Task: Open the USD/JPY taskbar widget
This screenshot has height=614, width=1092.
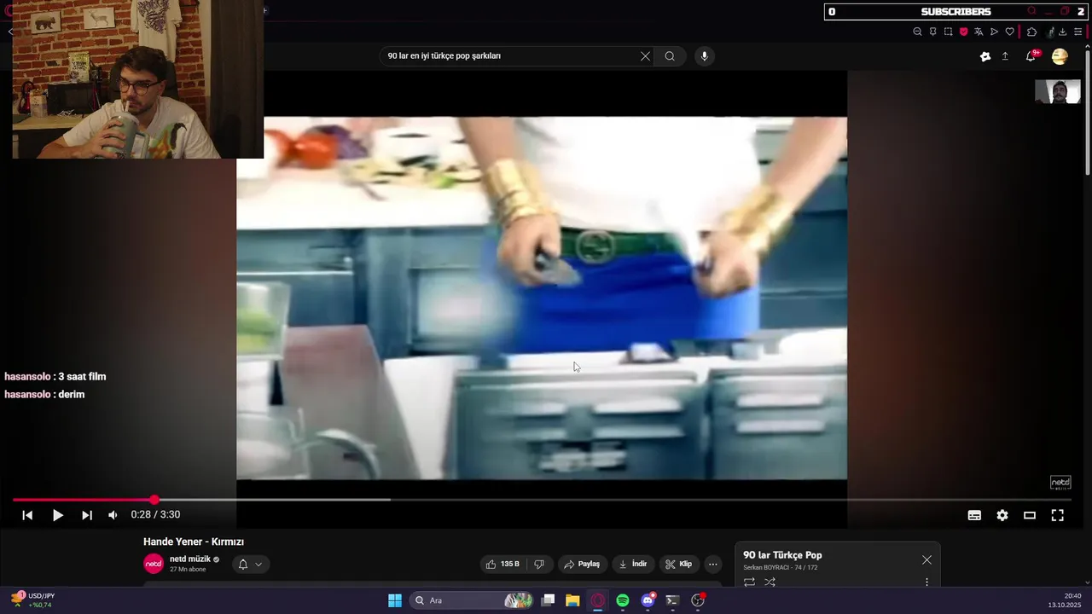Action: (32, 600)
